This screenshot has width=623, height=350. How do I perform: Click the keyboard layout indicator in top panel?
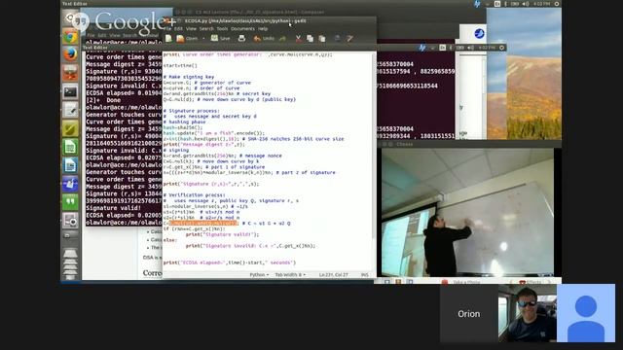tap(497, 4)
